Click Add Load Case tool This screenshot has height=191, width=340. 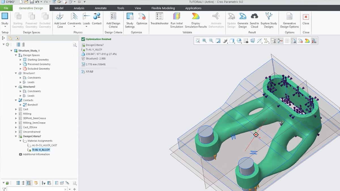60,20
